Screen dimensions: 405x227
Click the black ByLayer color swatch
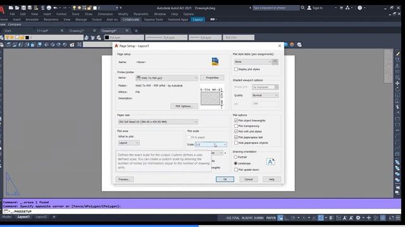107,38
